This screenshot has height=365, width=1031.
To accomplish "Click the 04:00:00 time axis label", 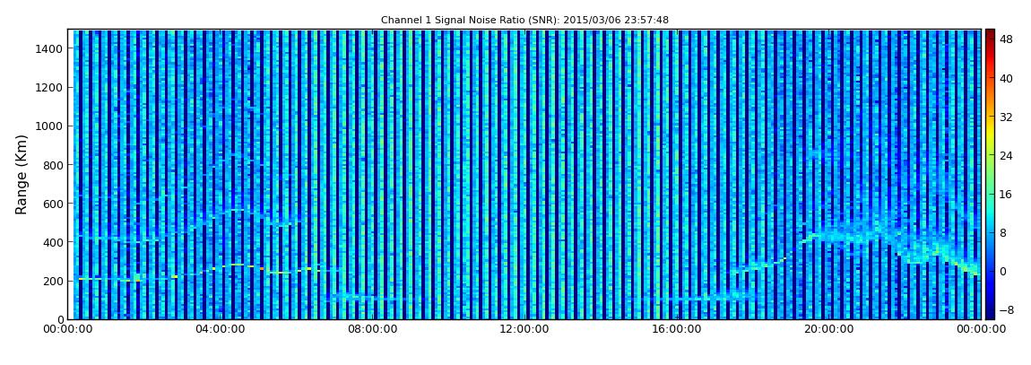I will (221, 329).
